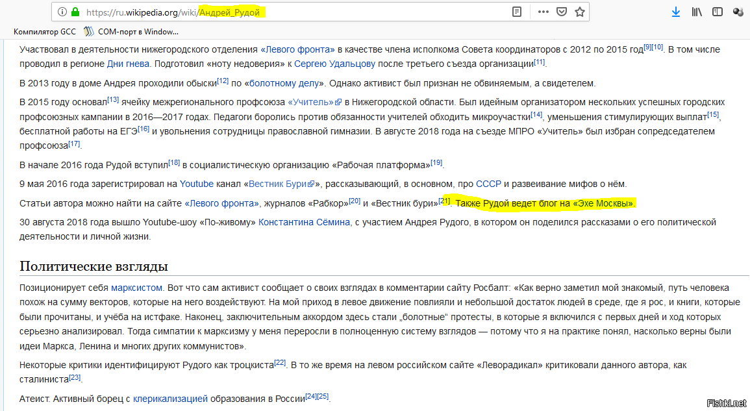750x411 pixels.
Task: Click footnote reference [11]
Action: [540, 61]
